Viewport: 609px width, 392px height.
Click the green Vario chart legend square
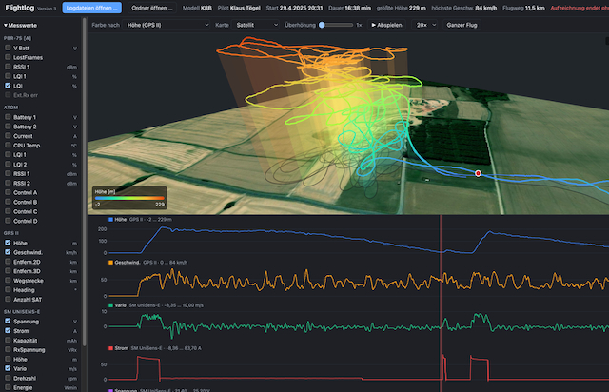coord(110,305)
